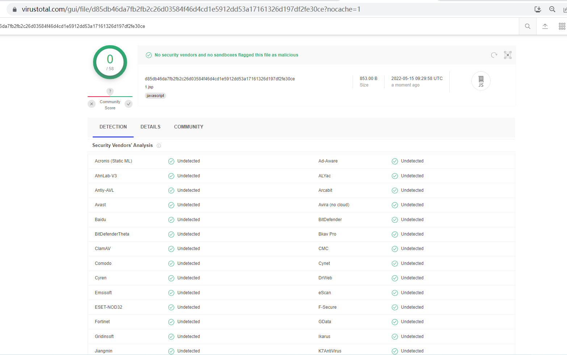Screen dimensions: 567x355
Task: Click the reanalyze refresh icon
Action: point(494,55)
